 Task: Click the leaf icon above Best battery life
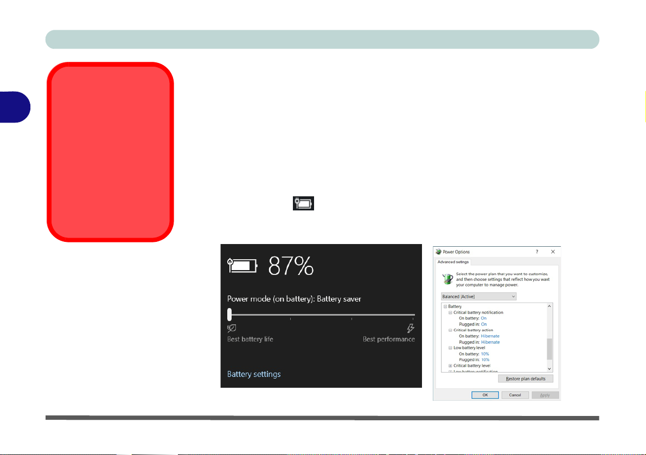tap(232, 328)
